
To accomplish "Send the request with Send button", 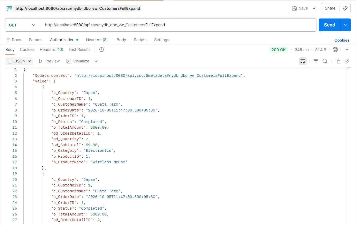I will point(330,25).
